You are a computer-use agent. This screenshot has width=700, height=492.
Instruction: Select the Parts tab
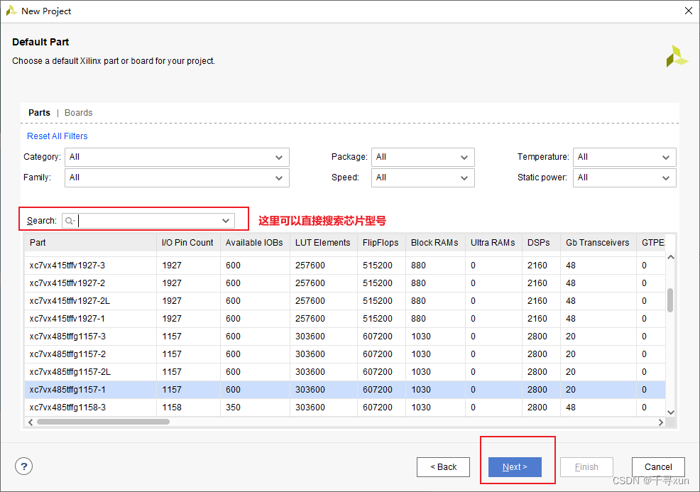[39, 112]
